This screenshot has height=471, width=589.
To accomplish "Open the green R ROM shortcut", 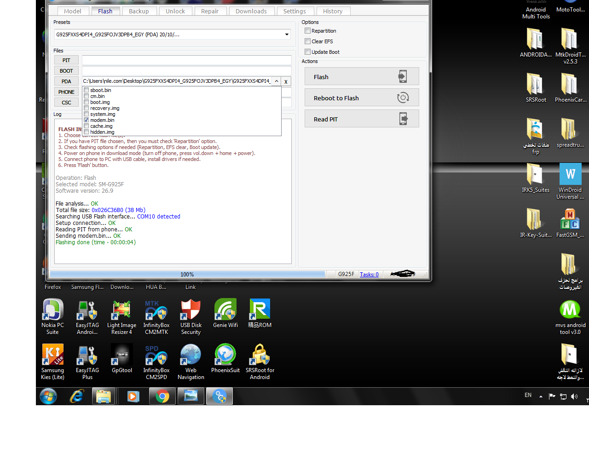I will [x=260, y=313].
